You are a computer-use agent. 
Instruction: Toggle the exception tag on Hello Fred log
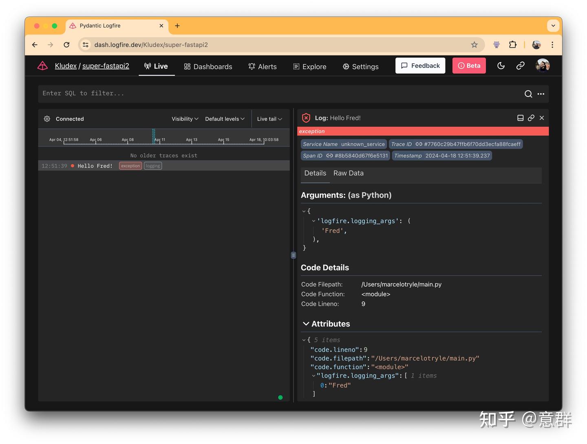click(130, 166)
